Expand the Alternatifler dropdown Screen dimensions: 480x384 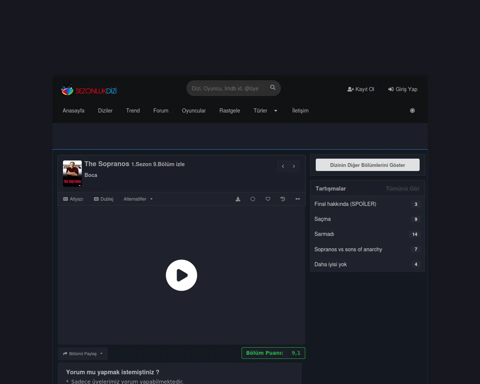[x=138, y=199]
